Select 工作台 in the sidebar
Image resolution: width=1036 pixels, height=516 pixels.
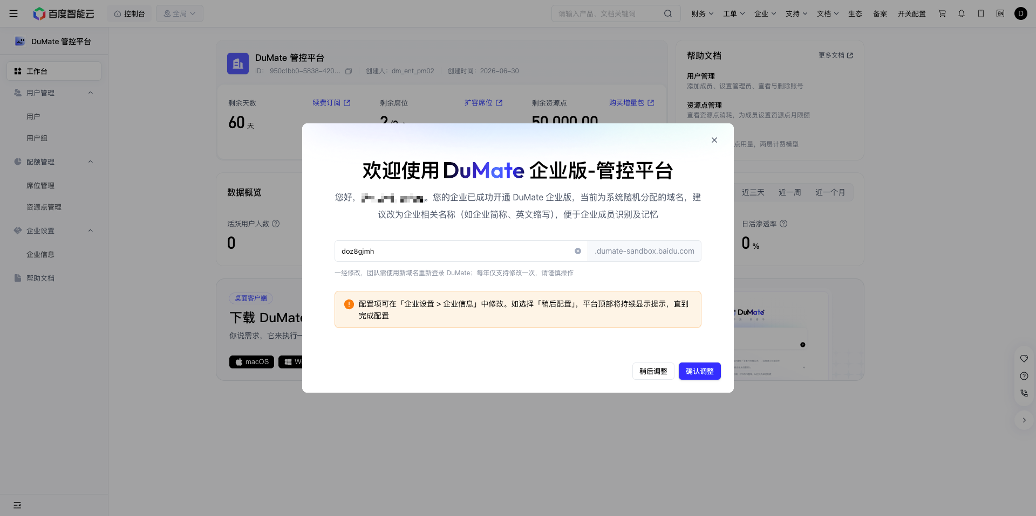coord(54,71)
